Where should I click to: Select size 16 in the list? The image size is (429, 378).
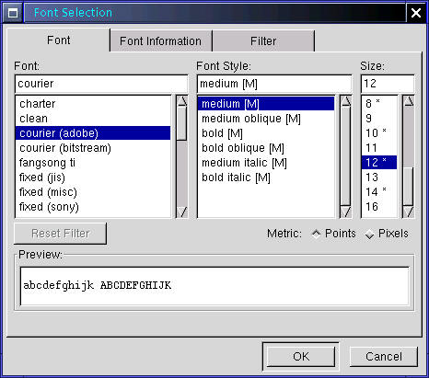pyautogui.click(x=379, y=207)
